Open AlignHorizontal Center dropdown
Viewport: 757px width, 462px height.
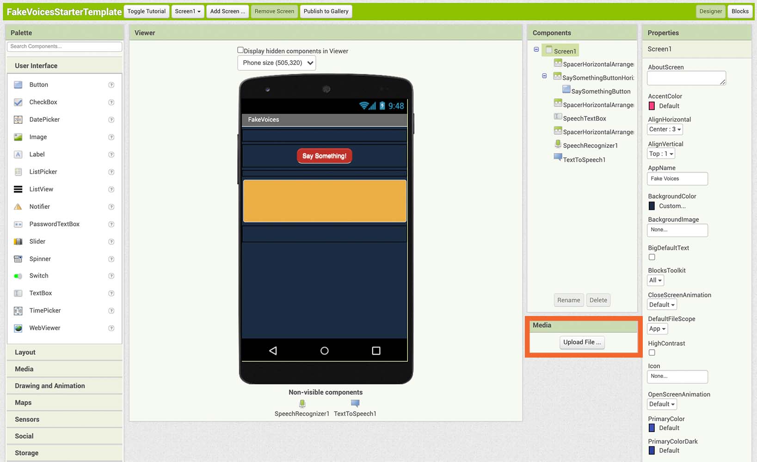tap(665, 129)
